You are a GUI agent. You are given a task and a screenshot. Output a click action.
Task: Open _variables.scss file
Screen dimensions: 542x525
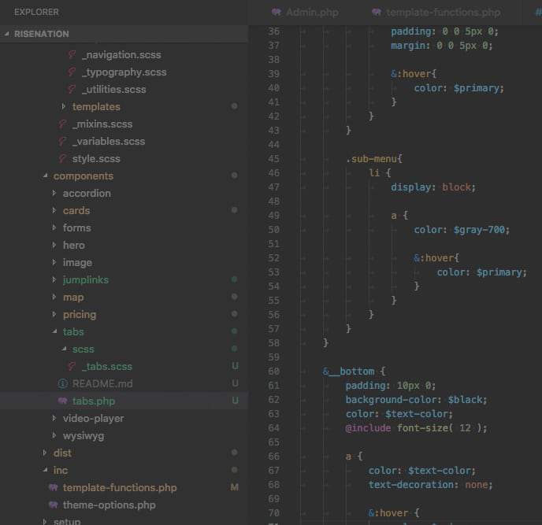click(109, 141)
